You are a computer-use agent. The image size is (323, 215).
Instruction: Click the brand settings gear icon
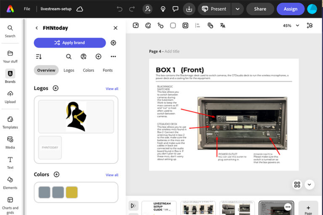click(113, 43)
